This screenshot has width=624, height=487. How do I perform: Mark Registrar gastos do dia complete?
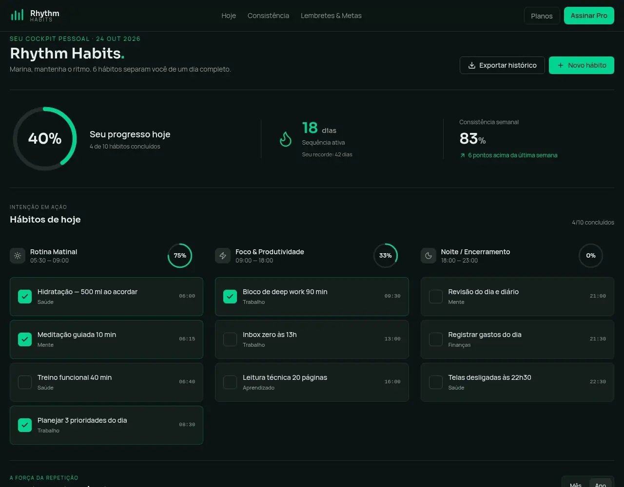[436, 339]
